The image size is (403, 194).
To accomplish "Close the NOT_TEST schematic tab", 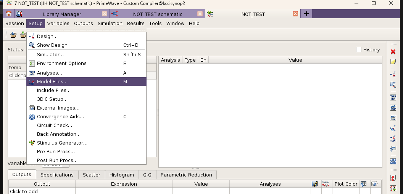I will click(200, 14).
